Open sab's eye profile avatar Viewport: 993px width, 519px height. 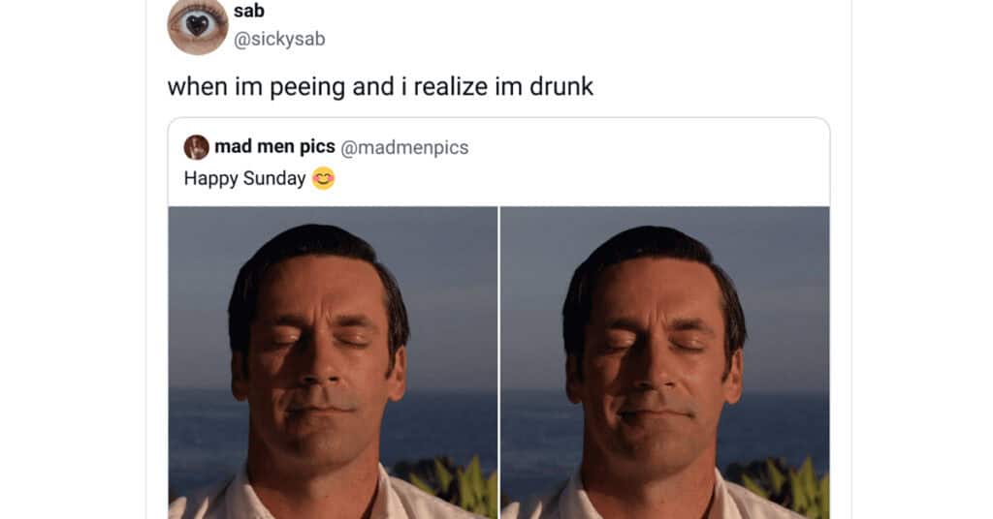[197, 26]
